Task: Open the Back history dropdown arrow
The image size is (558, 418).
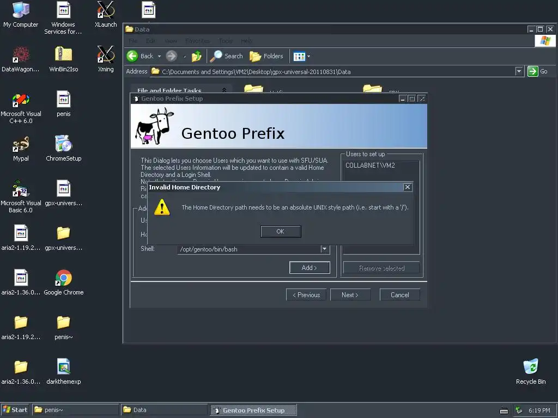Action: (159, 56)
